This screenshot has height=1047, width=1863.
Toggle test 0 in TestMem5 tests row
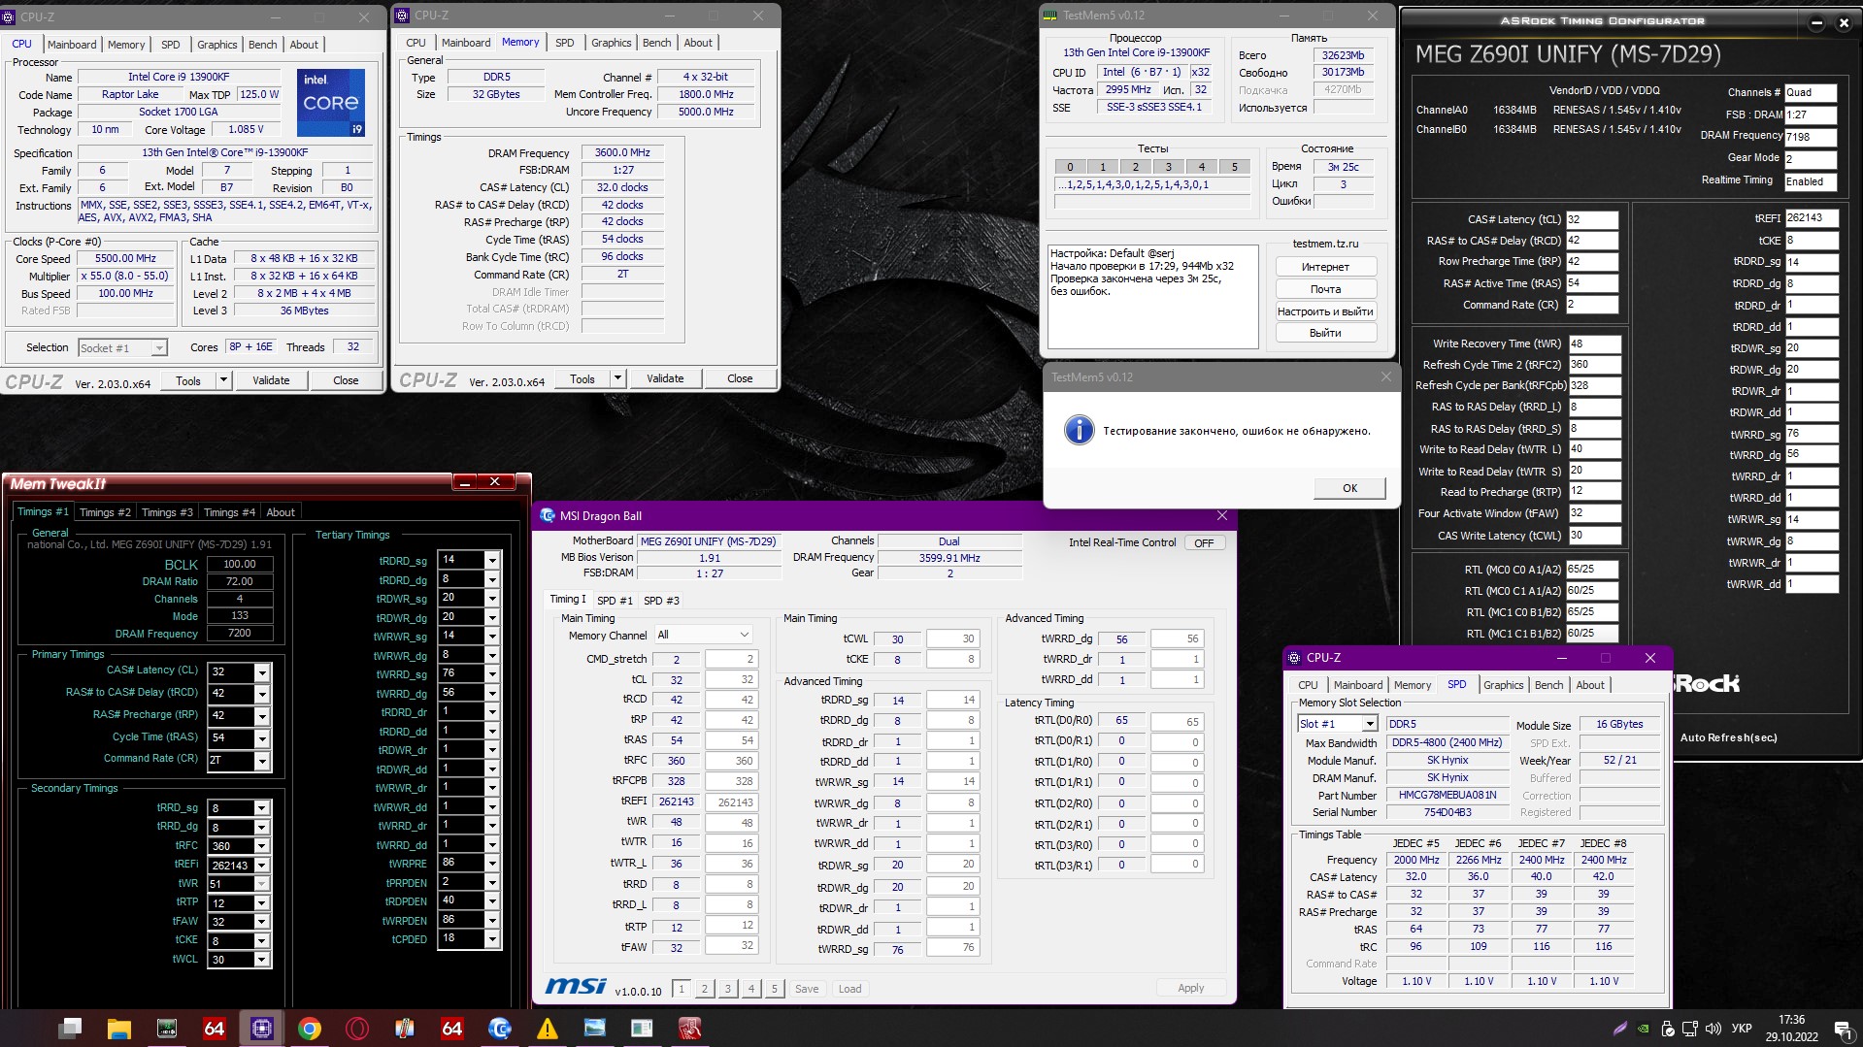pos(1070,167)
